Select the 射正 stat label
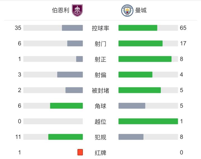 [100, 59]
